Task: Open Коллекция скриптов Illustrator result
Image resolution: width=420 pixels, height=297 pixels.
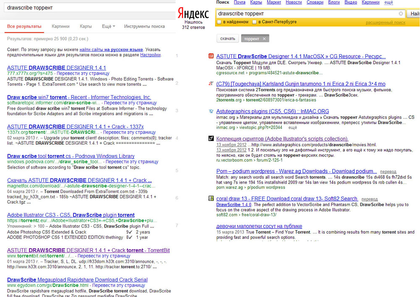Action: [x=282, y=139]
